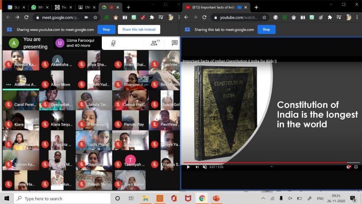
Task: Unmute the YouTube video volume
Action: pyautogui.click(x=205, y=167)
